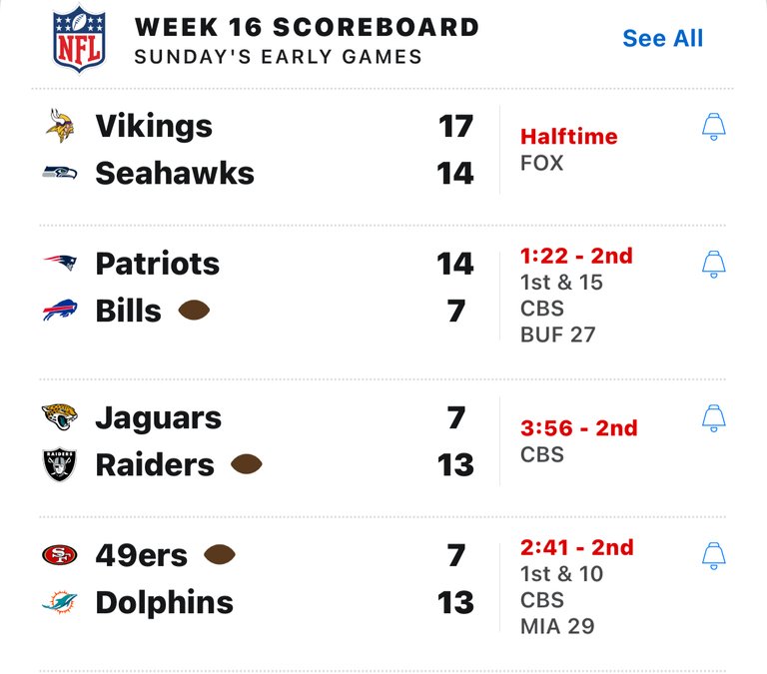
Task: Click the Seahawks team logo
Action: pyautogui.click(x=60, y=173)
